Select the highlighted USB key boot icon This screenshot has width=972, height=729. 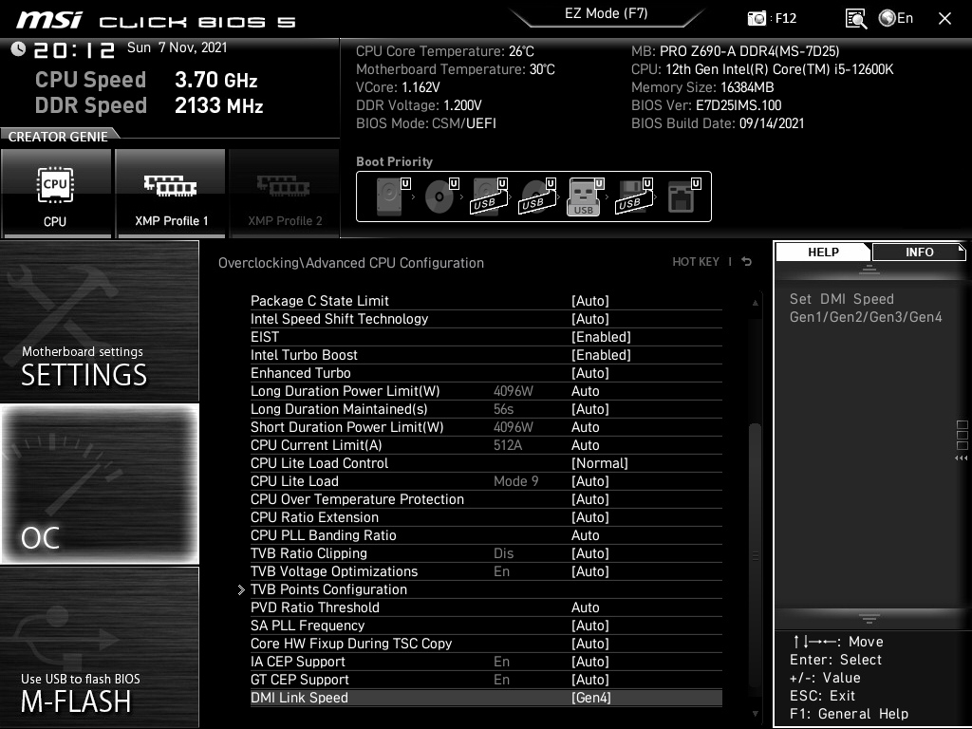(x=585, y=196)
